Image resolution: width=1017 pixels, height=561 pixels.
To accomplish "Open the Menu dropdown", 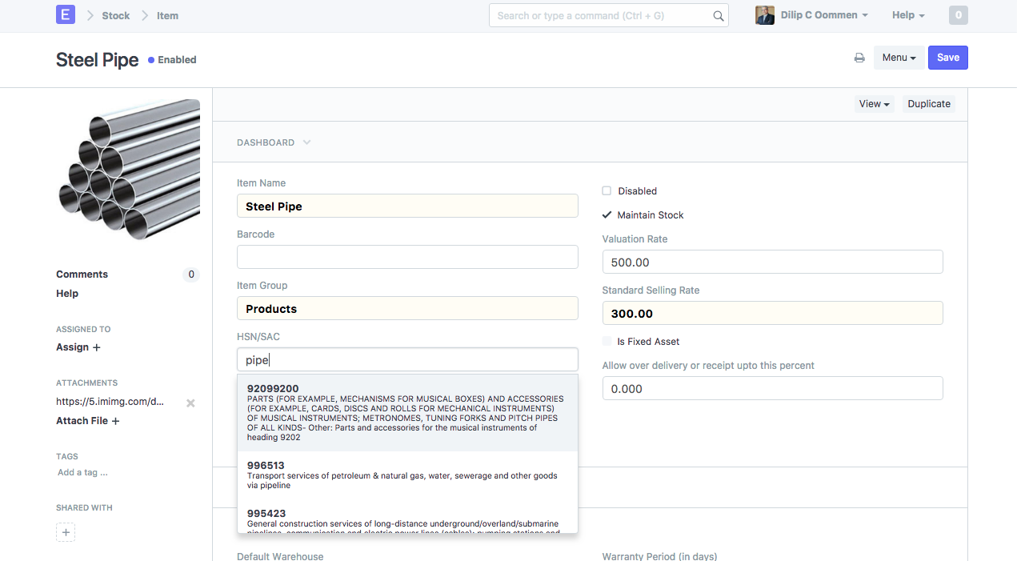I will click(899, 58).
